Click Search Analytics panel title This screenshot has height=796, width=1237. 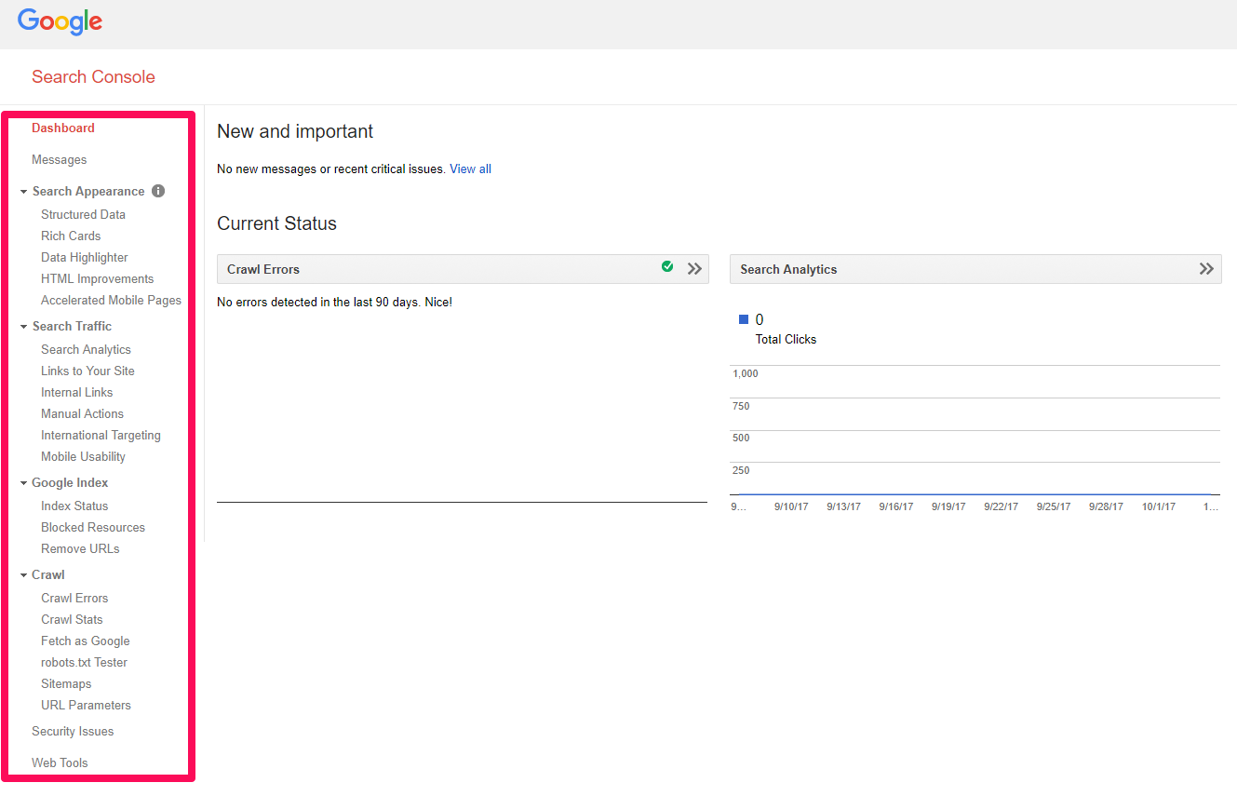pyautogui.click(x=788, y=269)
